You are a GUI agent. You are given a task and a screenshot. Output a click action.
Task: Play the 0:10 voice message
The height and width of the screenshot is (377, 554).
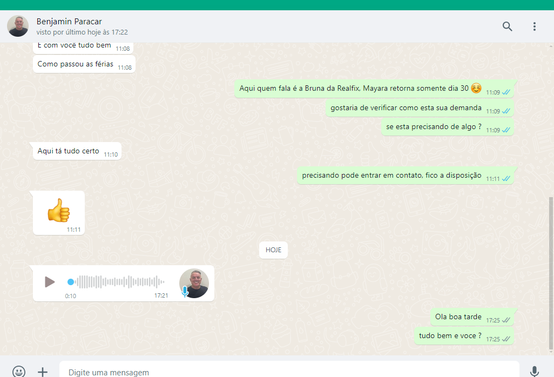click(x=50, y=282)
